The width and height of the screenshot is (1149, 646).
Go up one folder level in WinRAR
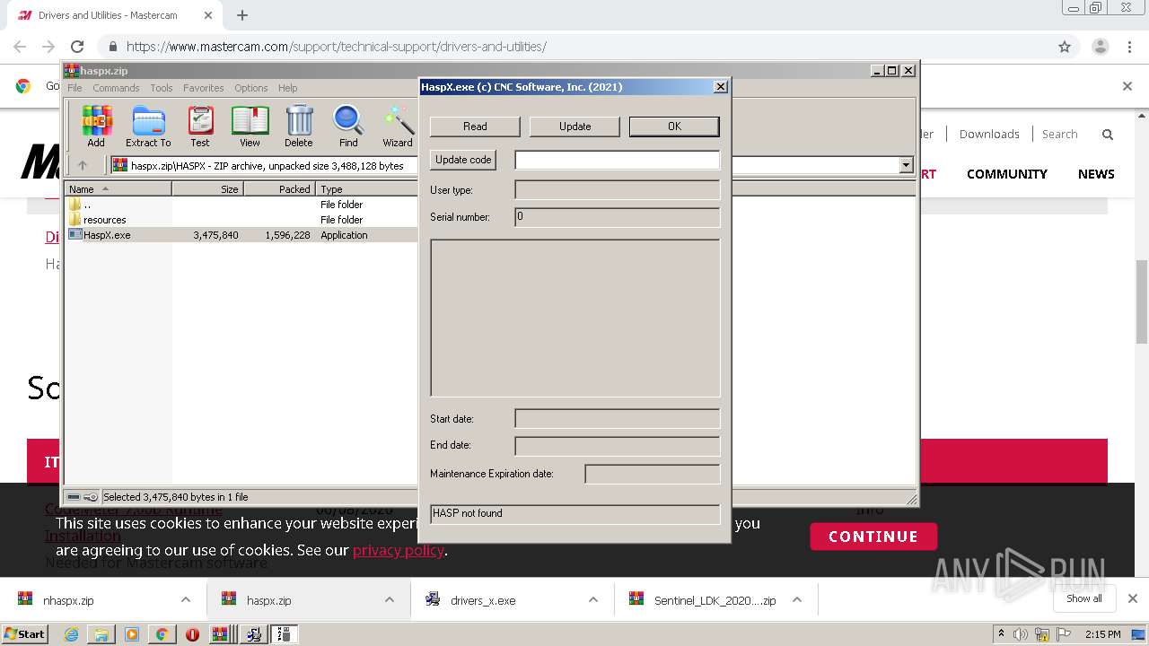(x=83, y=165)
